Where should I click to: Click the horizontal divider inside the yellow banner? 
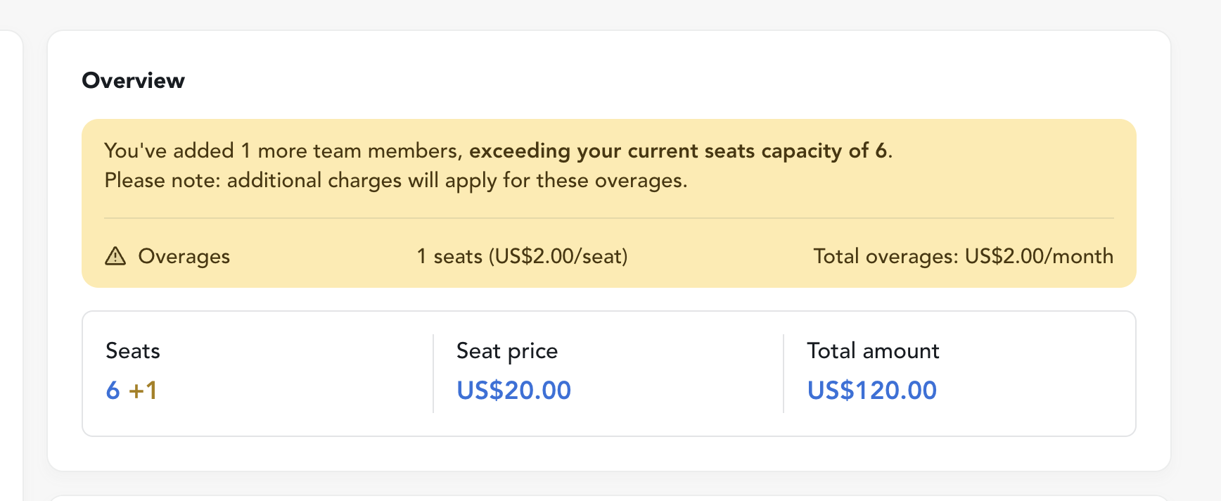(x=608, y=218)
